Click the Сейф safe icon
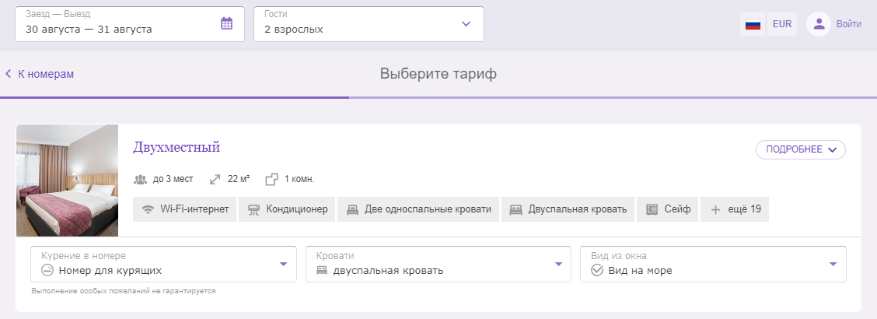877x319 pixels. (x=652, y=209)
